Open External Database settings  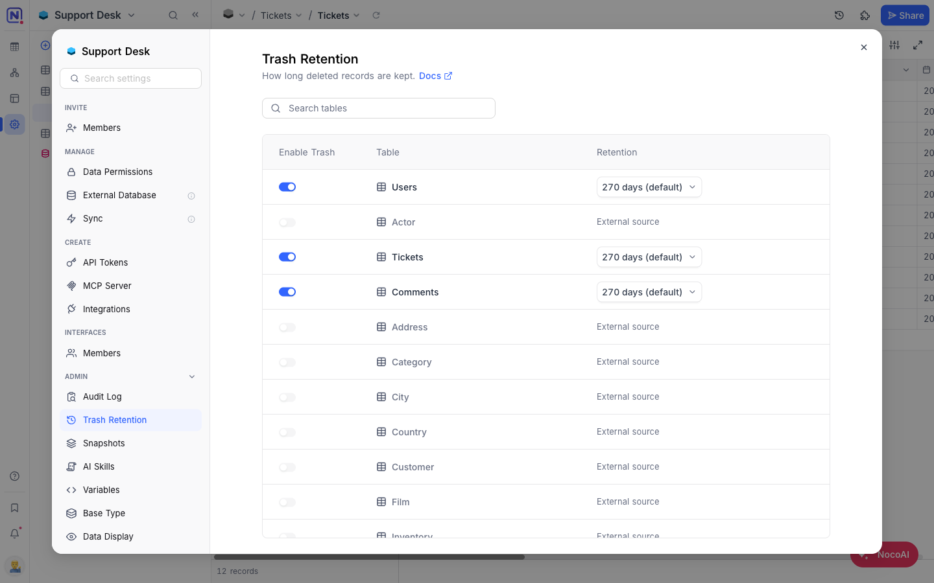(x=130, y=195)
